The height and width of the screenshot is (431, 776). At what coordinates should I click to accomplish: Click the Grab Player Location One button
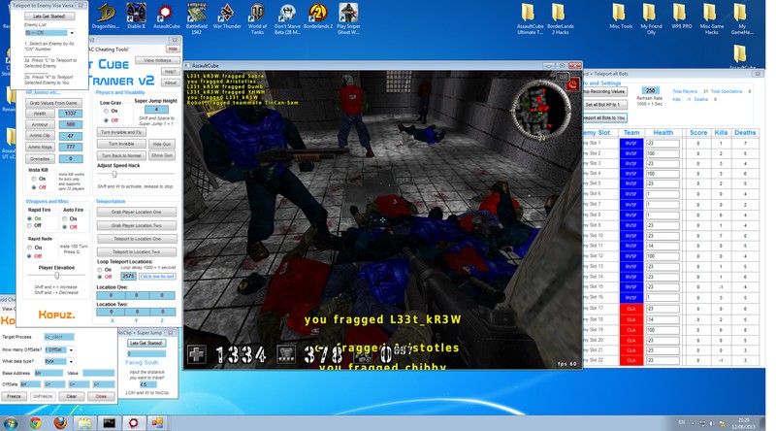point(137,212)
